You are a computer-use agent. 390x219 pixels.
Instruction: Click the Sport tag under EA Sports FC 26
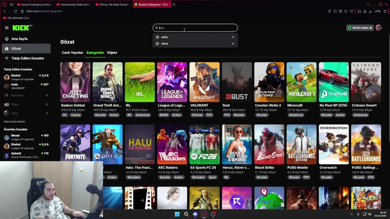[212, 177]
